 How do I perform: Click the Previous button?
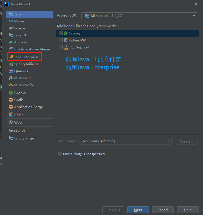(113, 210)
